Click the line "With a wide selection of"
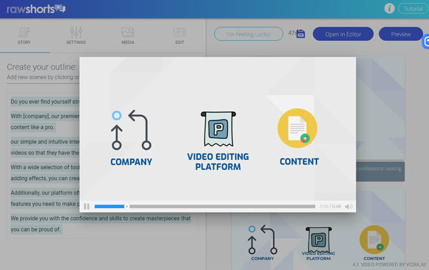The width and height of the screenshot is (429, 270). pyautogui.click(x=45, y=167)
